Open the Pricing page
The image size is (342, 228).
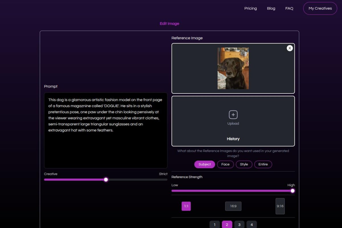click(x=250, y=8)
